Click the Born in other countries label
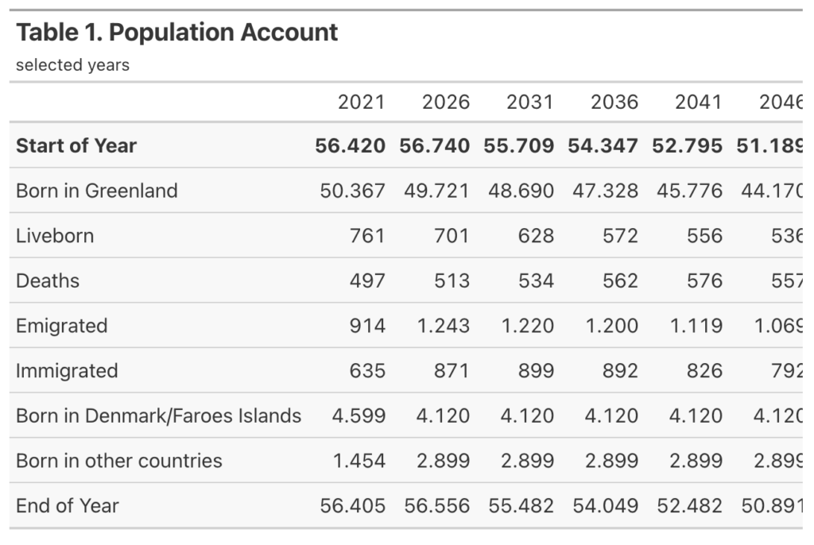 click(x=119, y=461)
